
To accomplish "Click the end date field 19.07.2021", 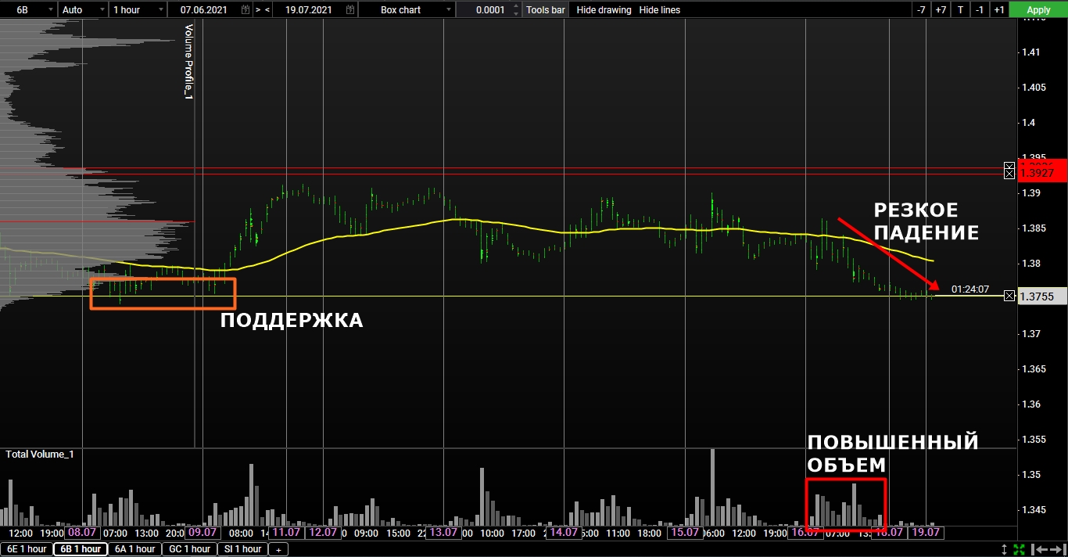I will [x=307, y=10].
